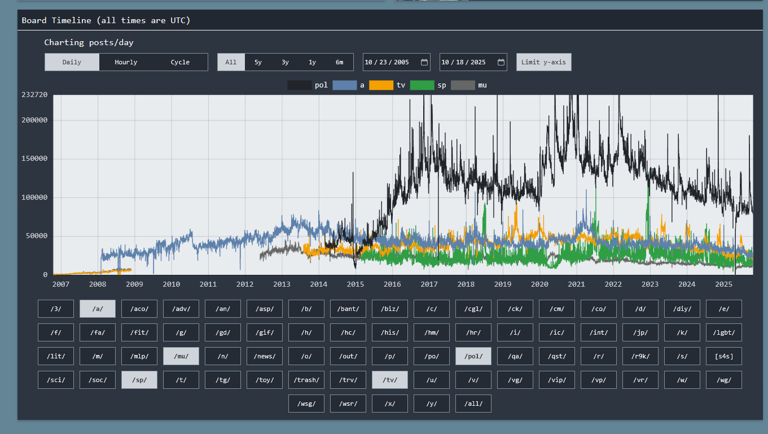Hide the sp series via green legend swatch
768x434 pixels.
[x=422, y=85]
